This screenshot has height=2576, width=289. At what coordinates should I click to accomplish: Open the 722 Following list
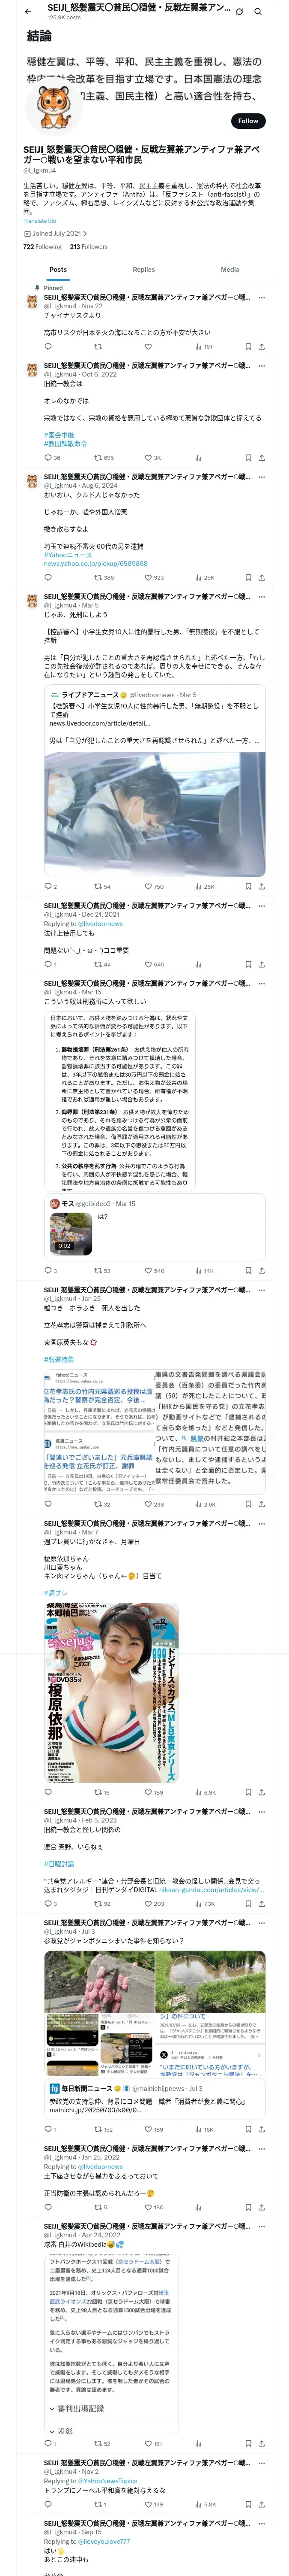click(x=42, y=246)
